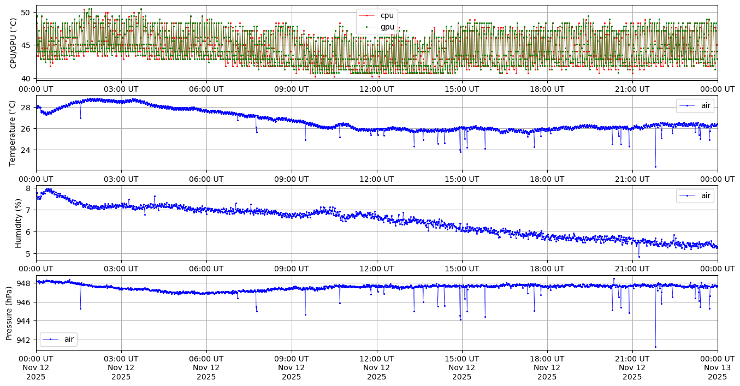The height and width of the screenshot is (386, 740).
Task: Click the 942 tick on Pressure axis
Action: click(x=24, y=340)
